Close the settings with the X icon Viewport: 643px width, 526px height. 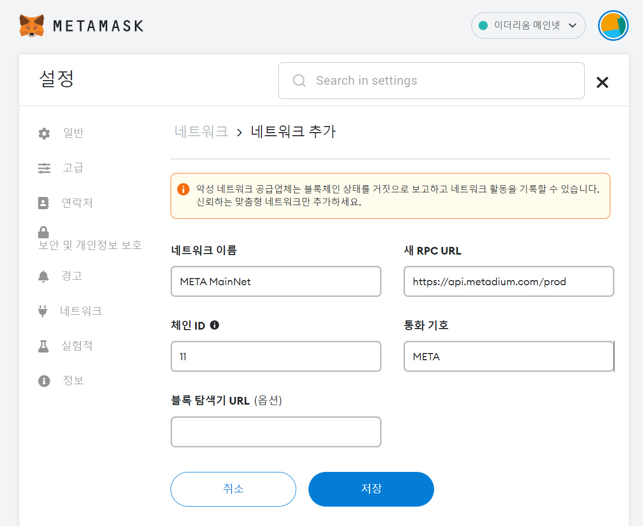602,82
